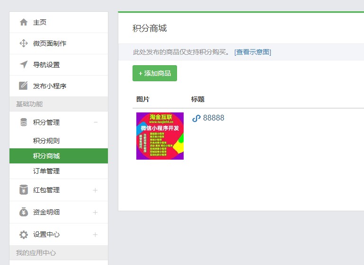
Task: Click the money bag icon beside 资金明细
Action: point(24,212)
